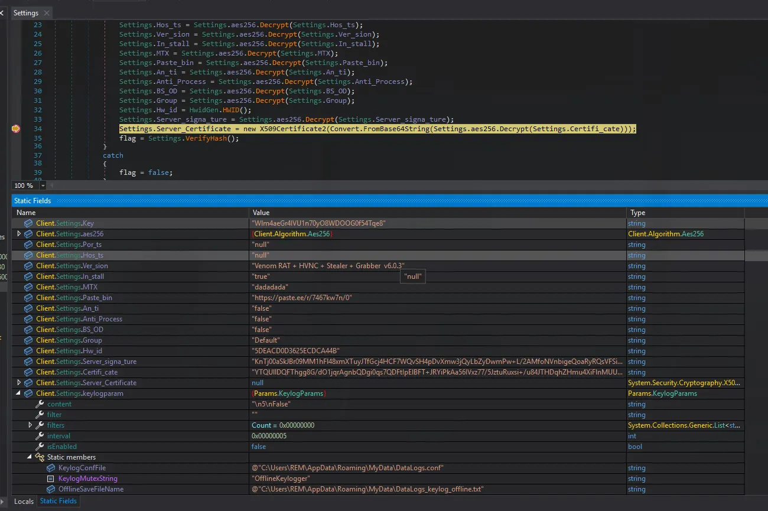Select the Static Fields tab
The width and height of the screenshot is (768, 511).
point(58,501)
